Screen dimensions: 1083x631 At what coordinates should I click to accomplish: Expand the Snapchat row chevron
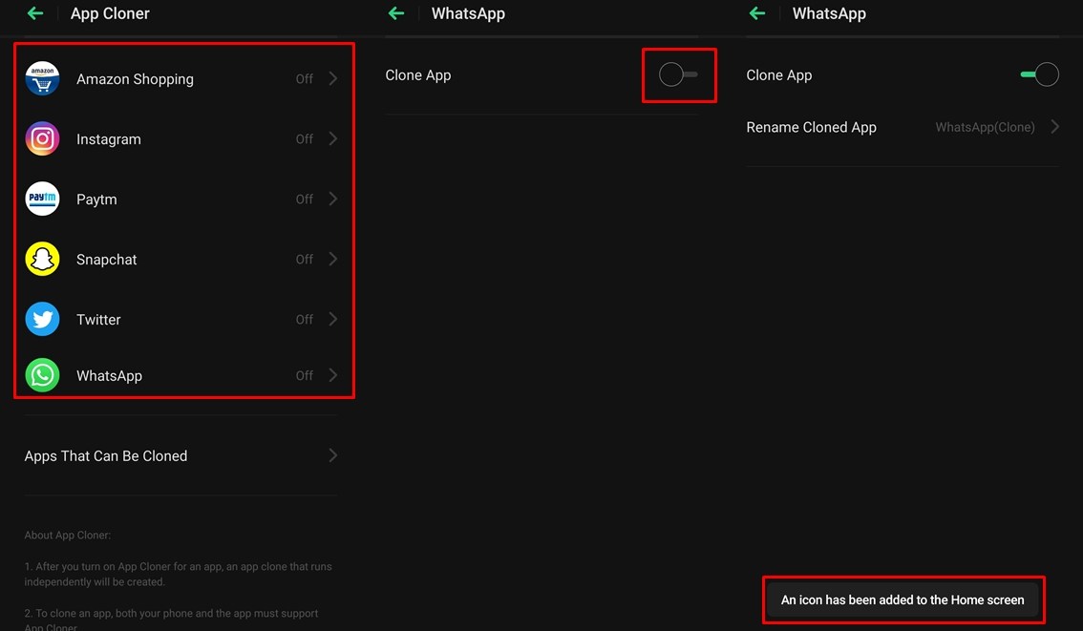click(x=333, y=259)
